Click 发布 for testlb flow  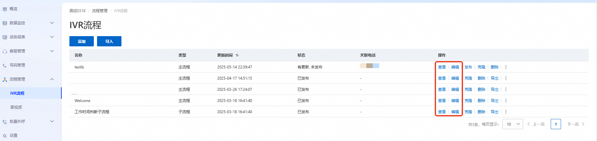pos(468,67)
